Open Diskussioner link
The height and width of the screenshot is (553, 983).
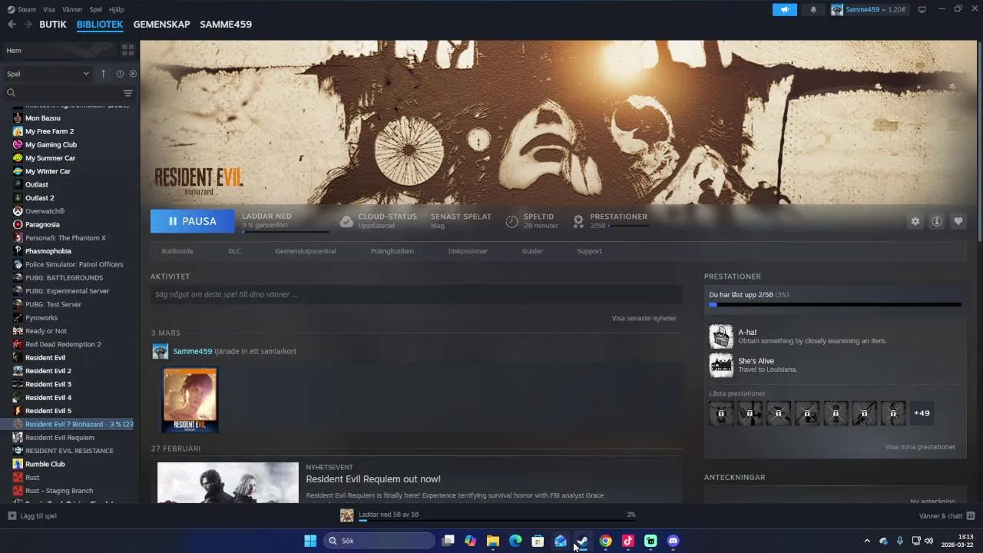tap(468, 251)
